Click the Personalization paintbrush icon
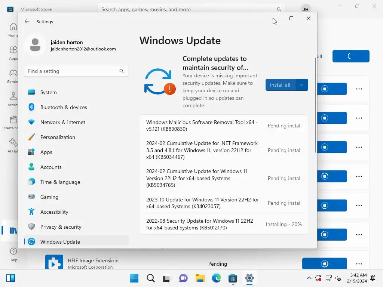 [x=31, y=137]
